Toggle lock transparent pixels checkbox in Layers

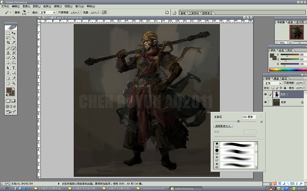(x=273, y=88)
